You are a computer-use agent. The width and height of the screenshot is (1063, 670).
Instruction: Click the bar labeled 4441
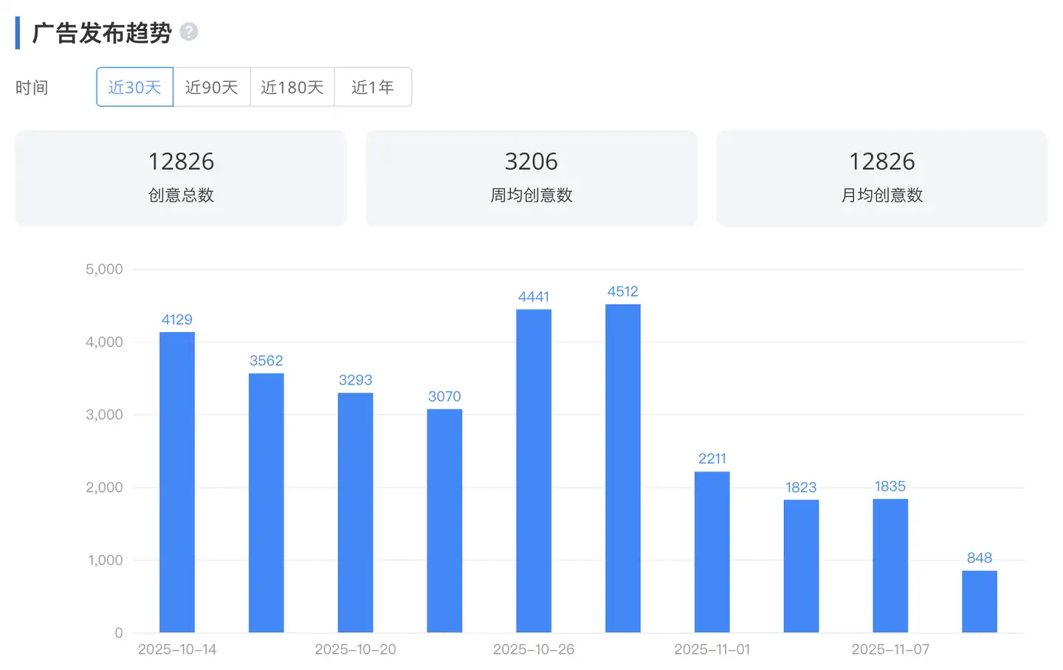tap(534, 471)
